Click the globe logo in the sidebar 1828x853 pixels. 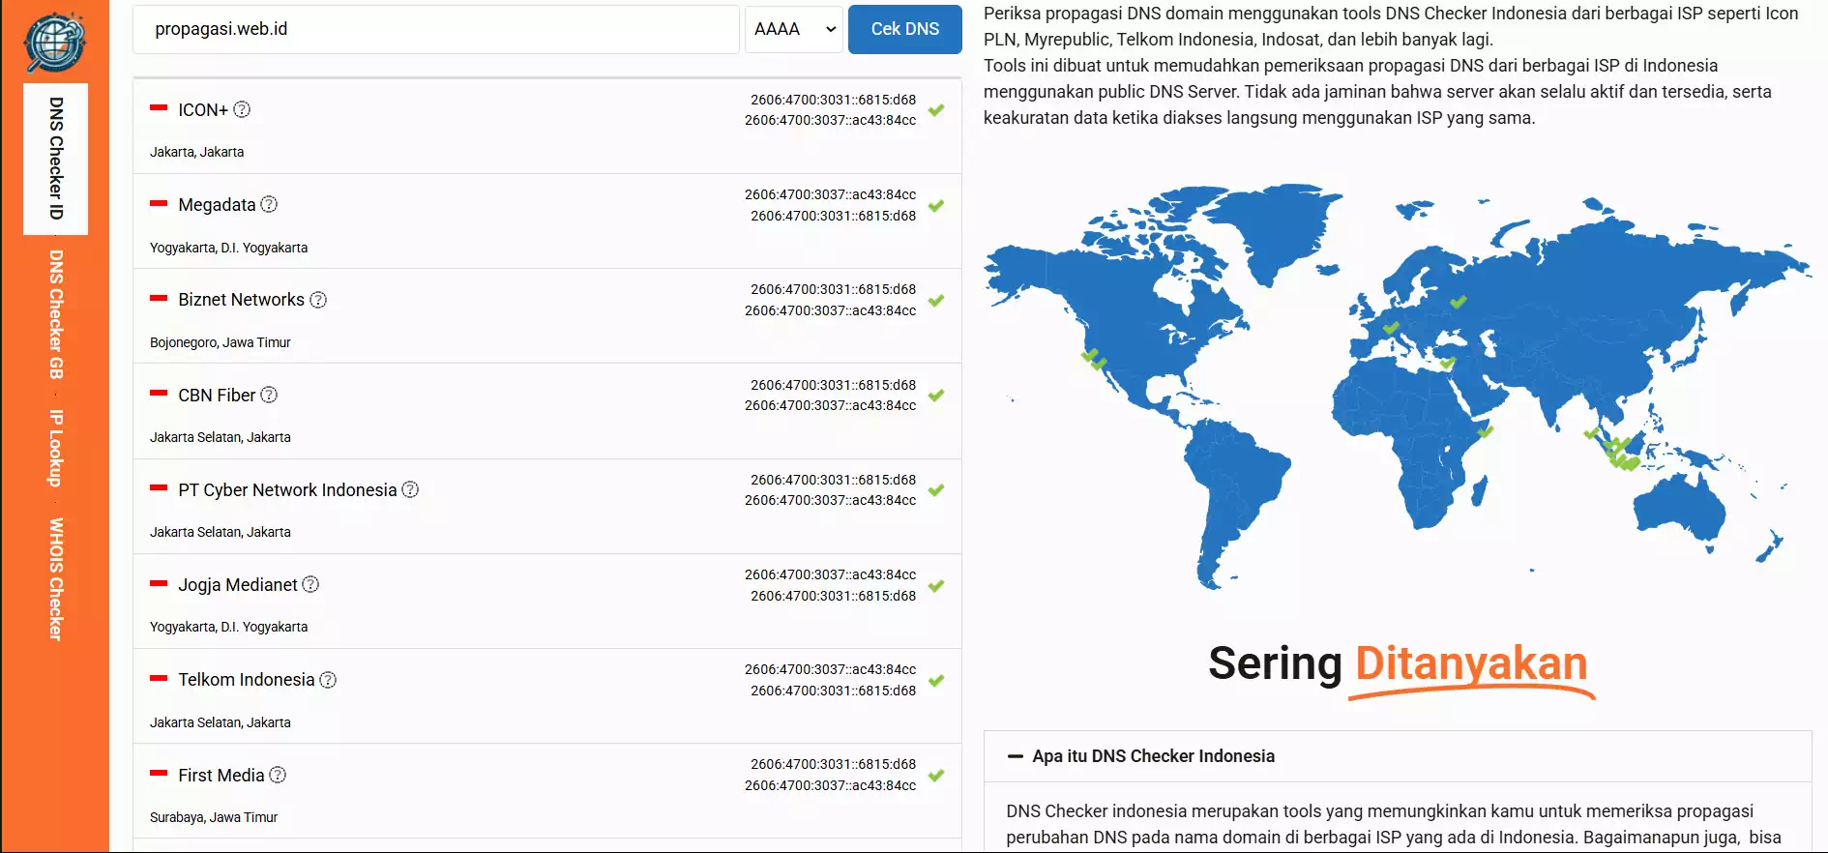click(54, 42)
